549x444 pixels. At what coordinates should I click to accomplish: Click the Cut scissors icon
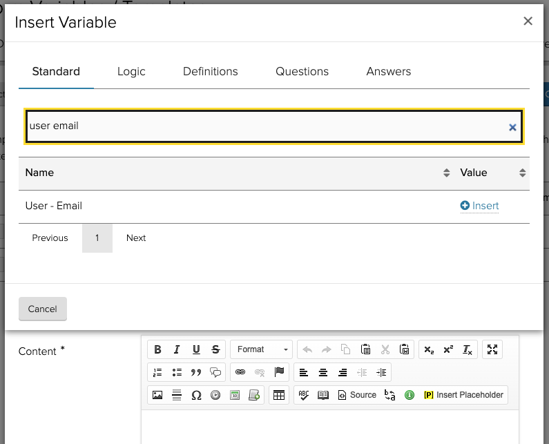coord(385,349)
